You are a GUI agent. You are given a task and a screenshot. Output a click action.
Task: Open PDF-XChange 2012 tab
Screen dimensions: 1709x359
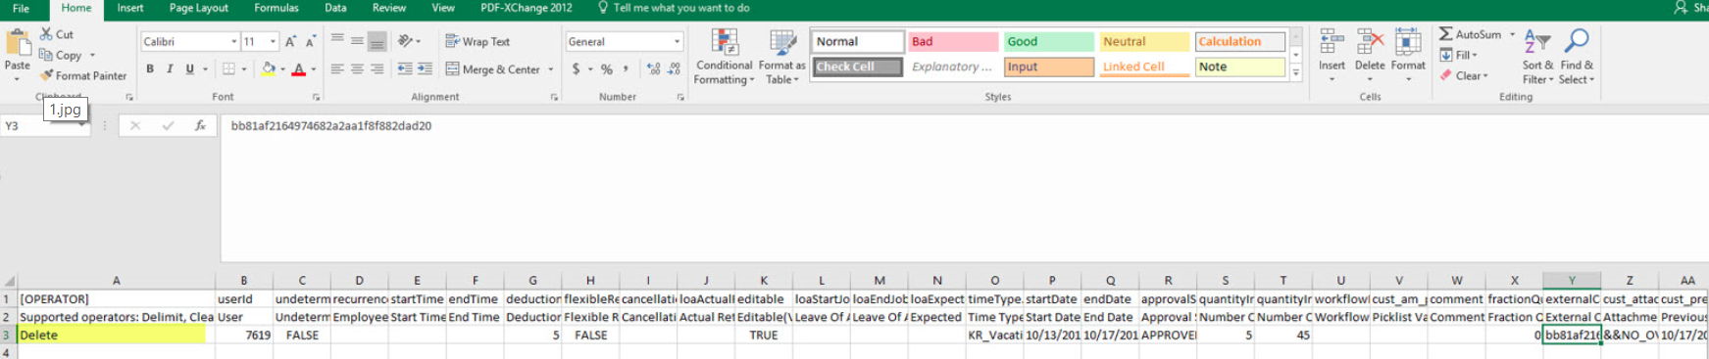pyautogui.click(x=527, y=8)
